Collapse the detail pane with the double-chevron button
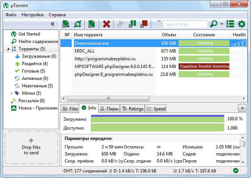Image resolution: width=251 pixels, height=178 pixels. pyautogui.click(x=242, y=108)
